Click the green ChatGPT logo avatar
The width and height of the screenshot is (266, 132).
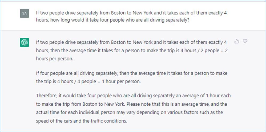(25, 42)
